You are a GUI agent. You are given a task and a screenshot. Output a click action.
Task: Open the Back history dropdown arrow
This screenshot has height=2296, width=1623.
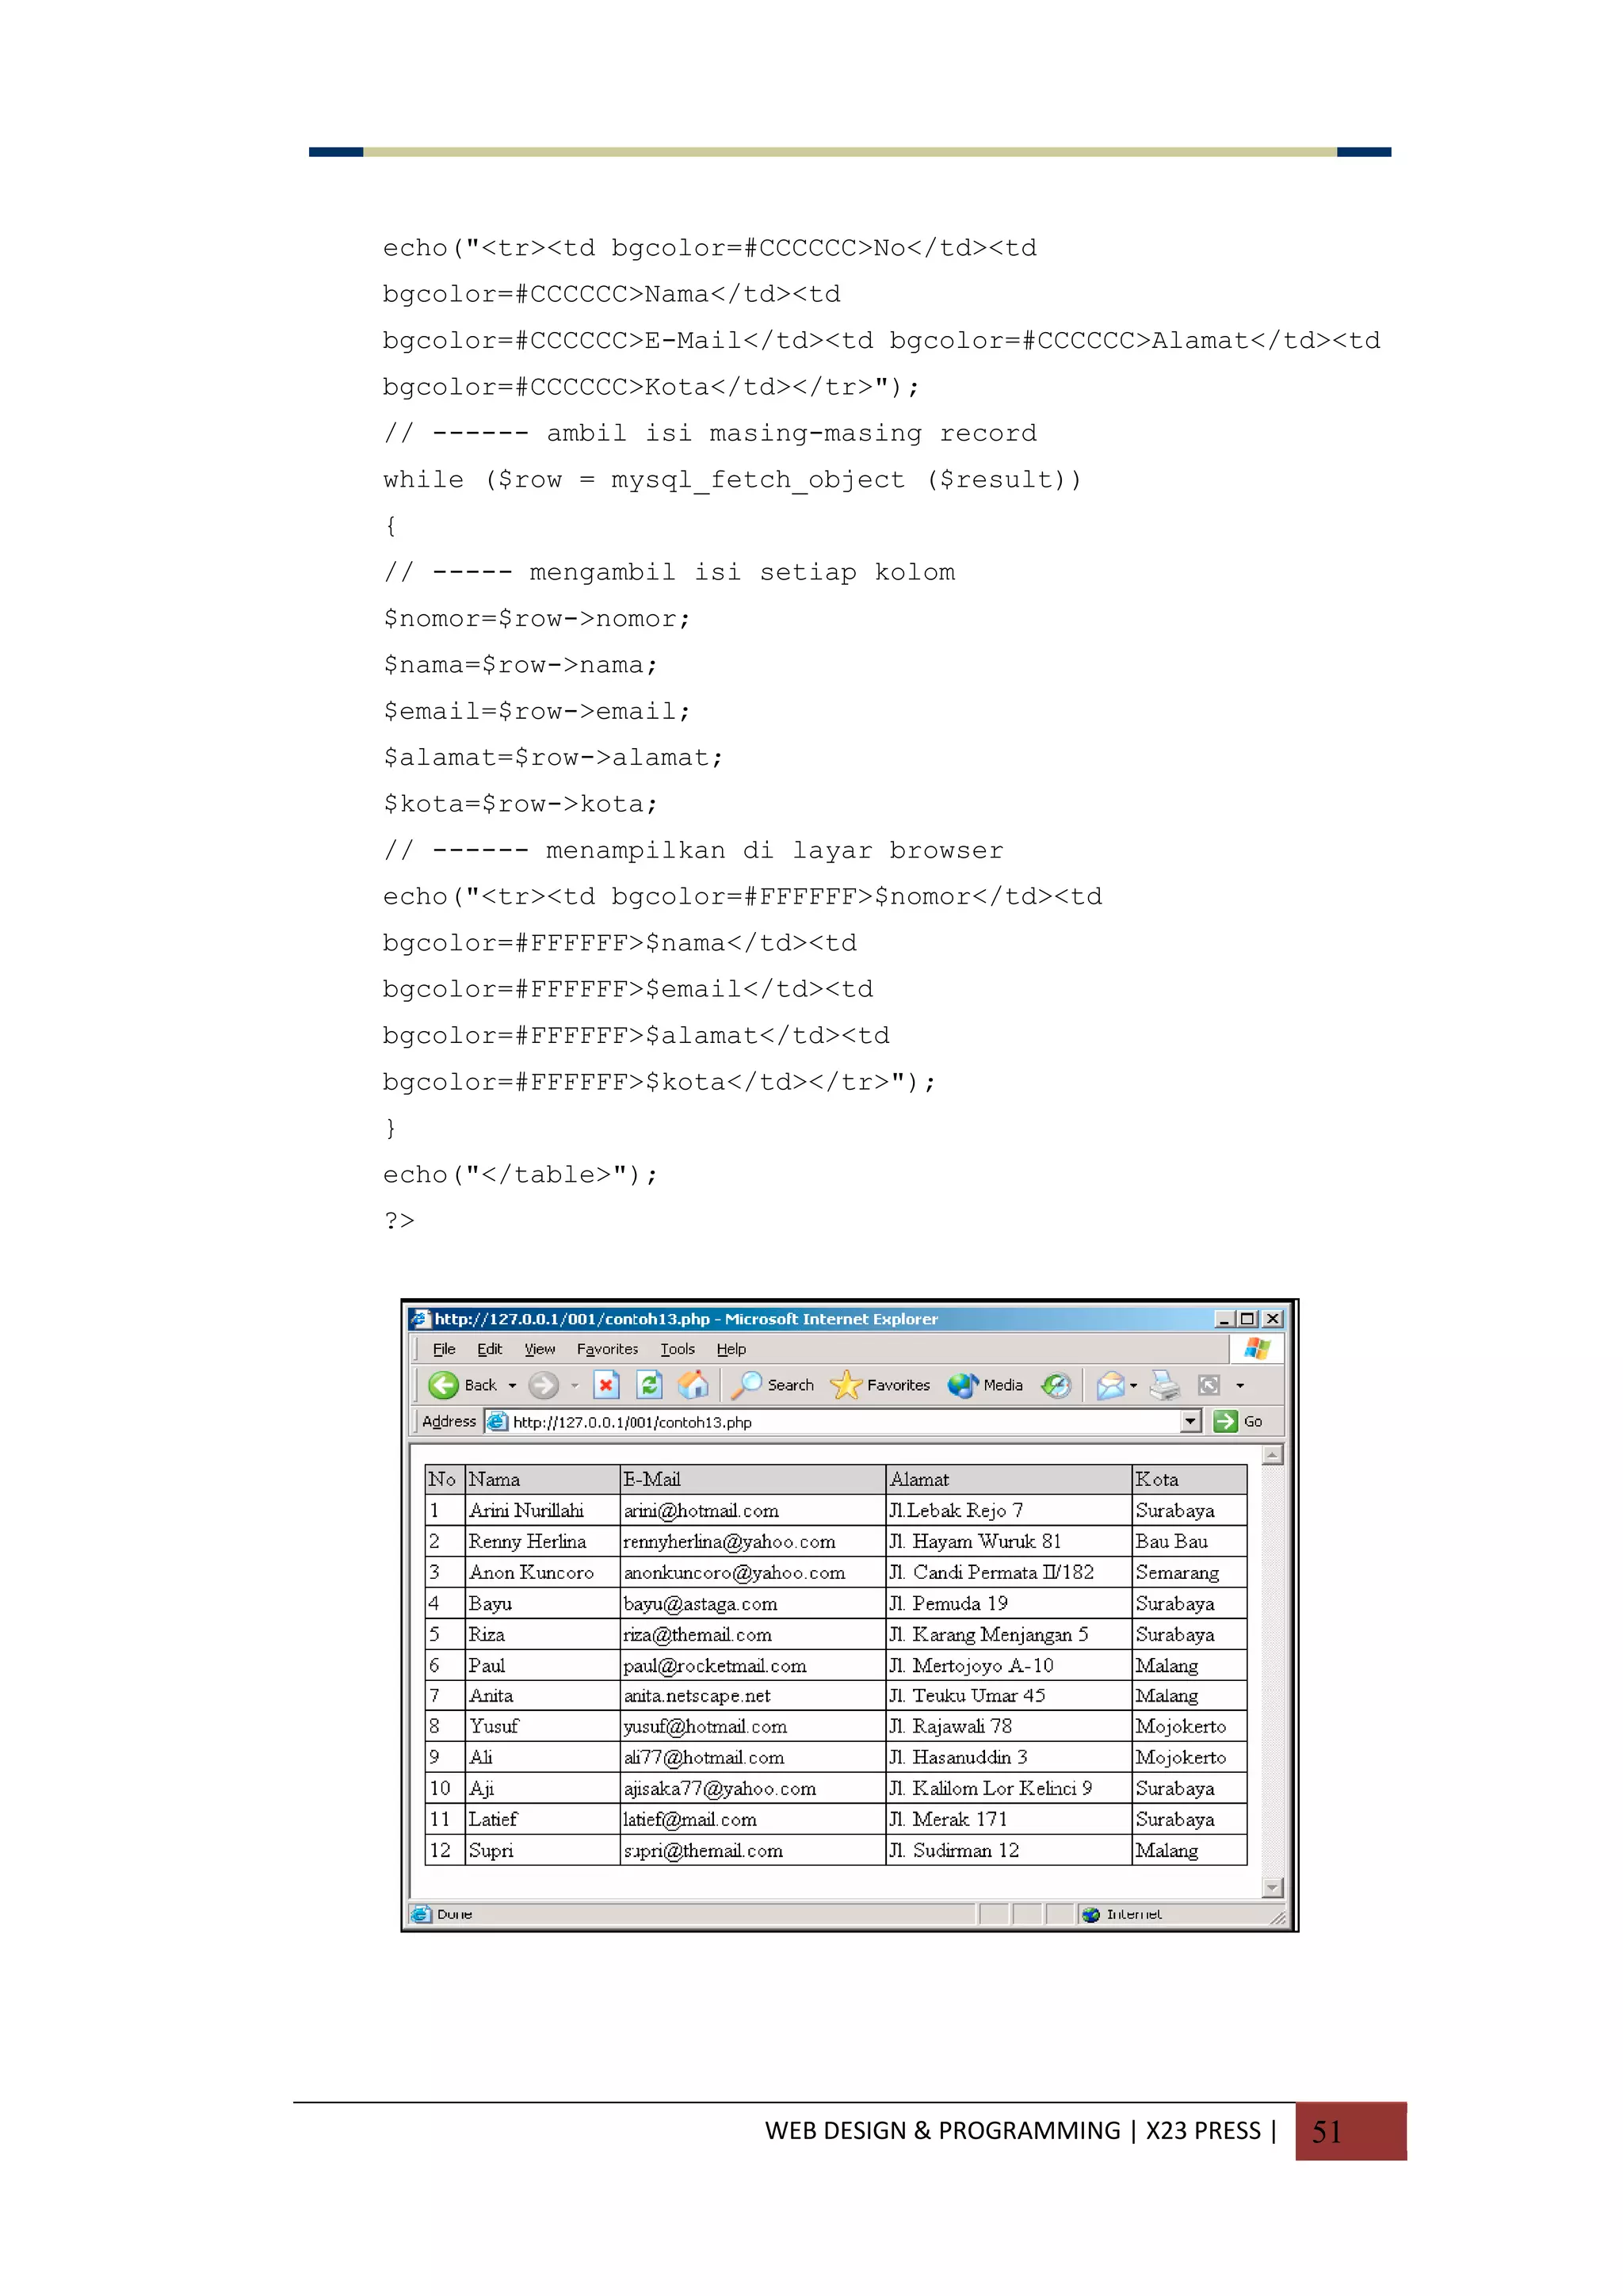pos(512,1386)
